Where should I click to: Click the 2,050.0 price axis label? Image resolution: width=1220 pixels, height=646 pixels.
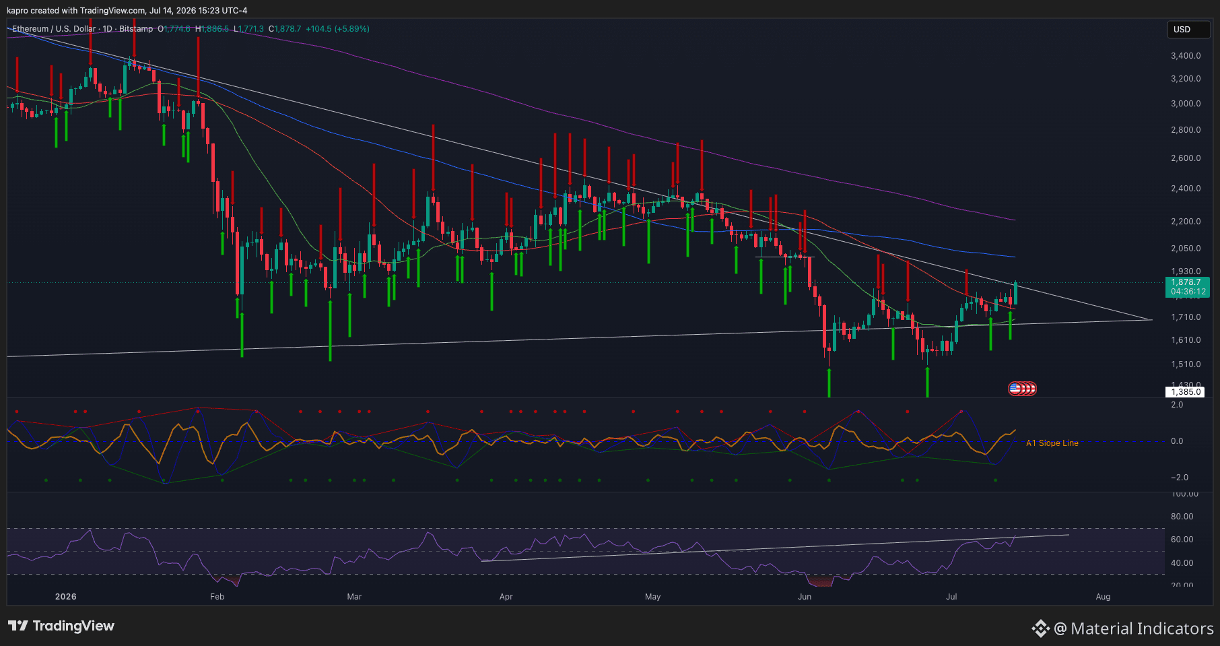[x=1186, y=249]
